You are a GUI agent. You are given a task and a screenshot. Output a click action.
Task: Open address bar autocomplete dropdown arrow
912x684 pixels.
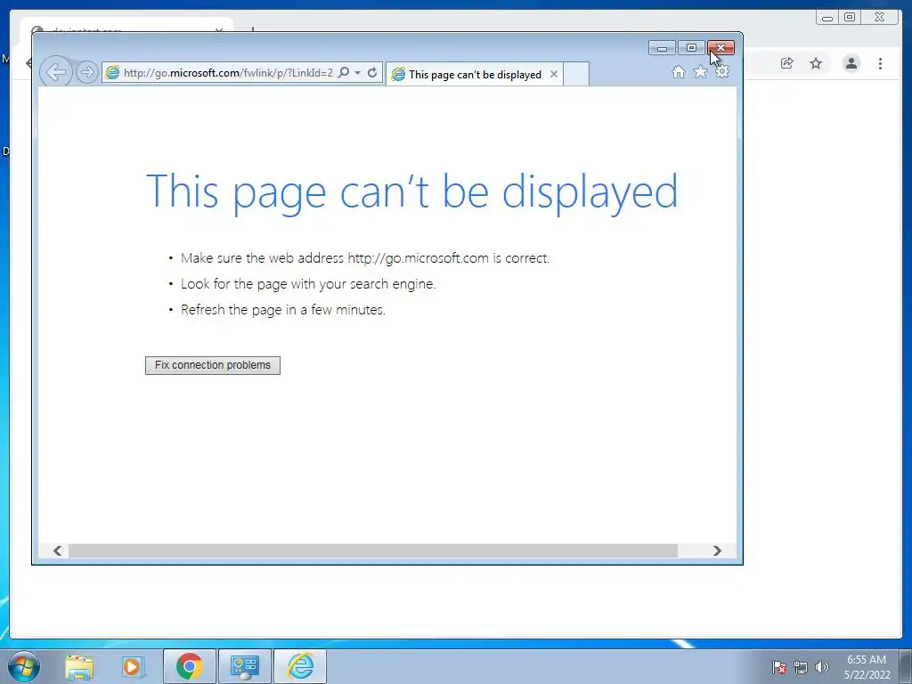(x=358, y=73)
